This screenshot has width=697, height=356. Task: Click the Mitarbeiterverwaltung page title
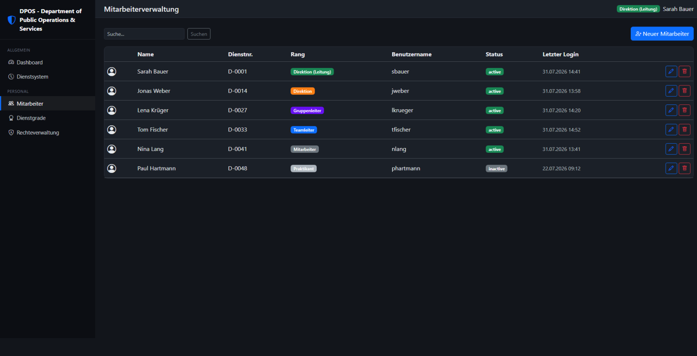(142, 9)
